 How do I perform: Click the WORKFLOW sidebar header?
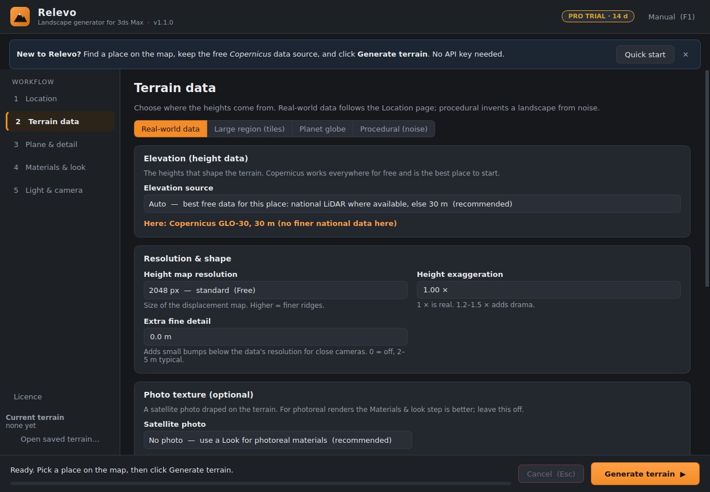(x=33, y=82)
